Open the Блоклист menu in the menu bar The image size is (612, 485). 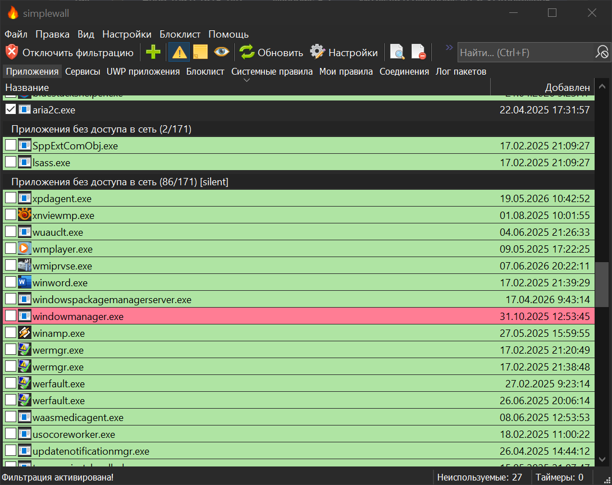[180, 34]
